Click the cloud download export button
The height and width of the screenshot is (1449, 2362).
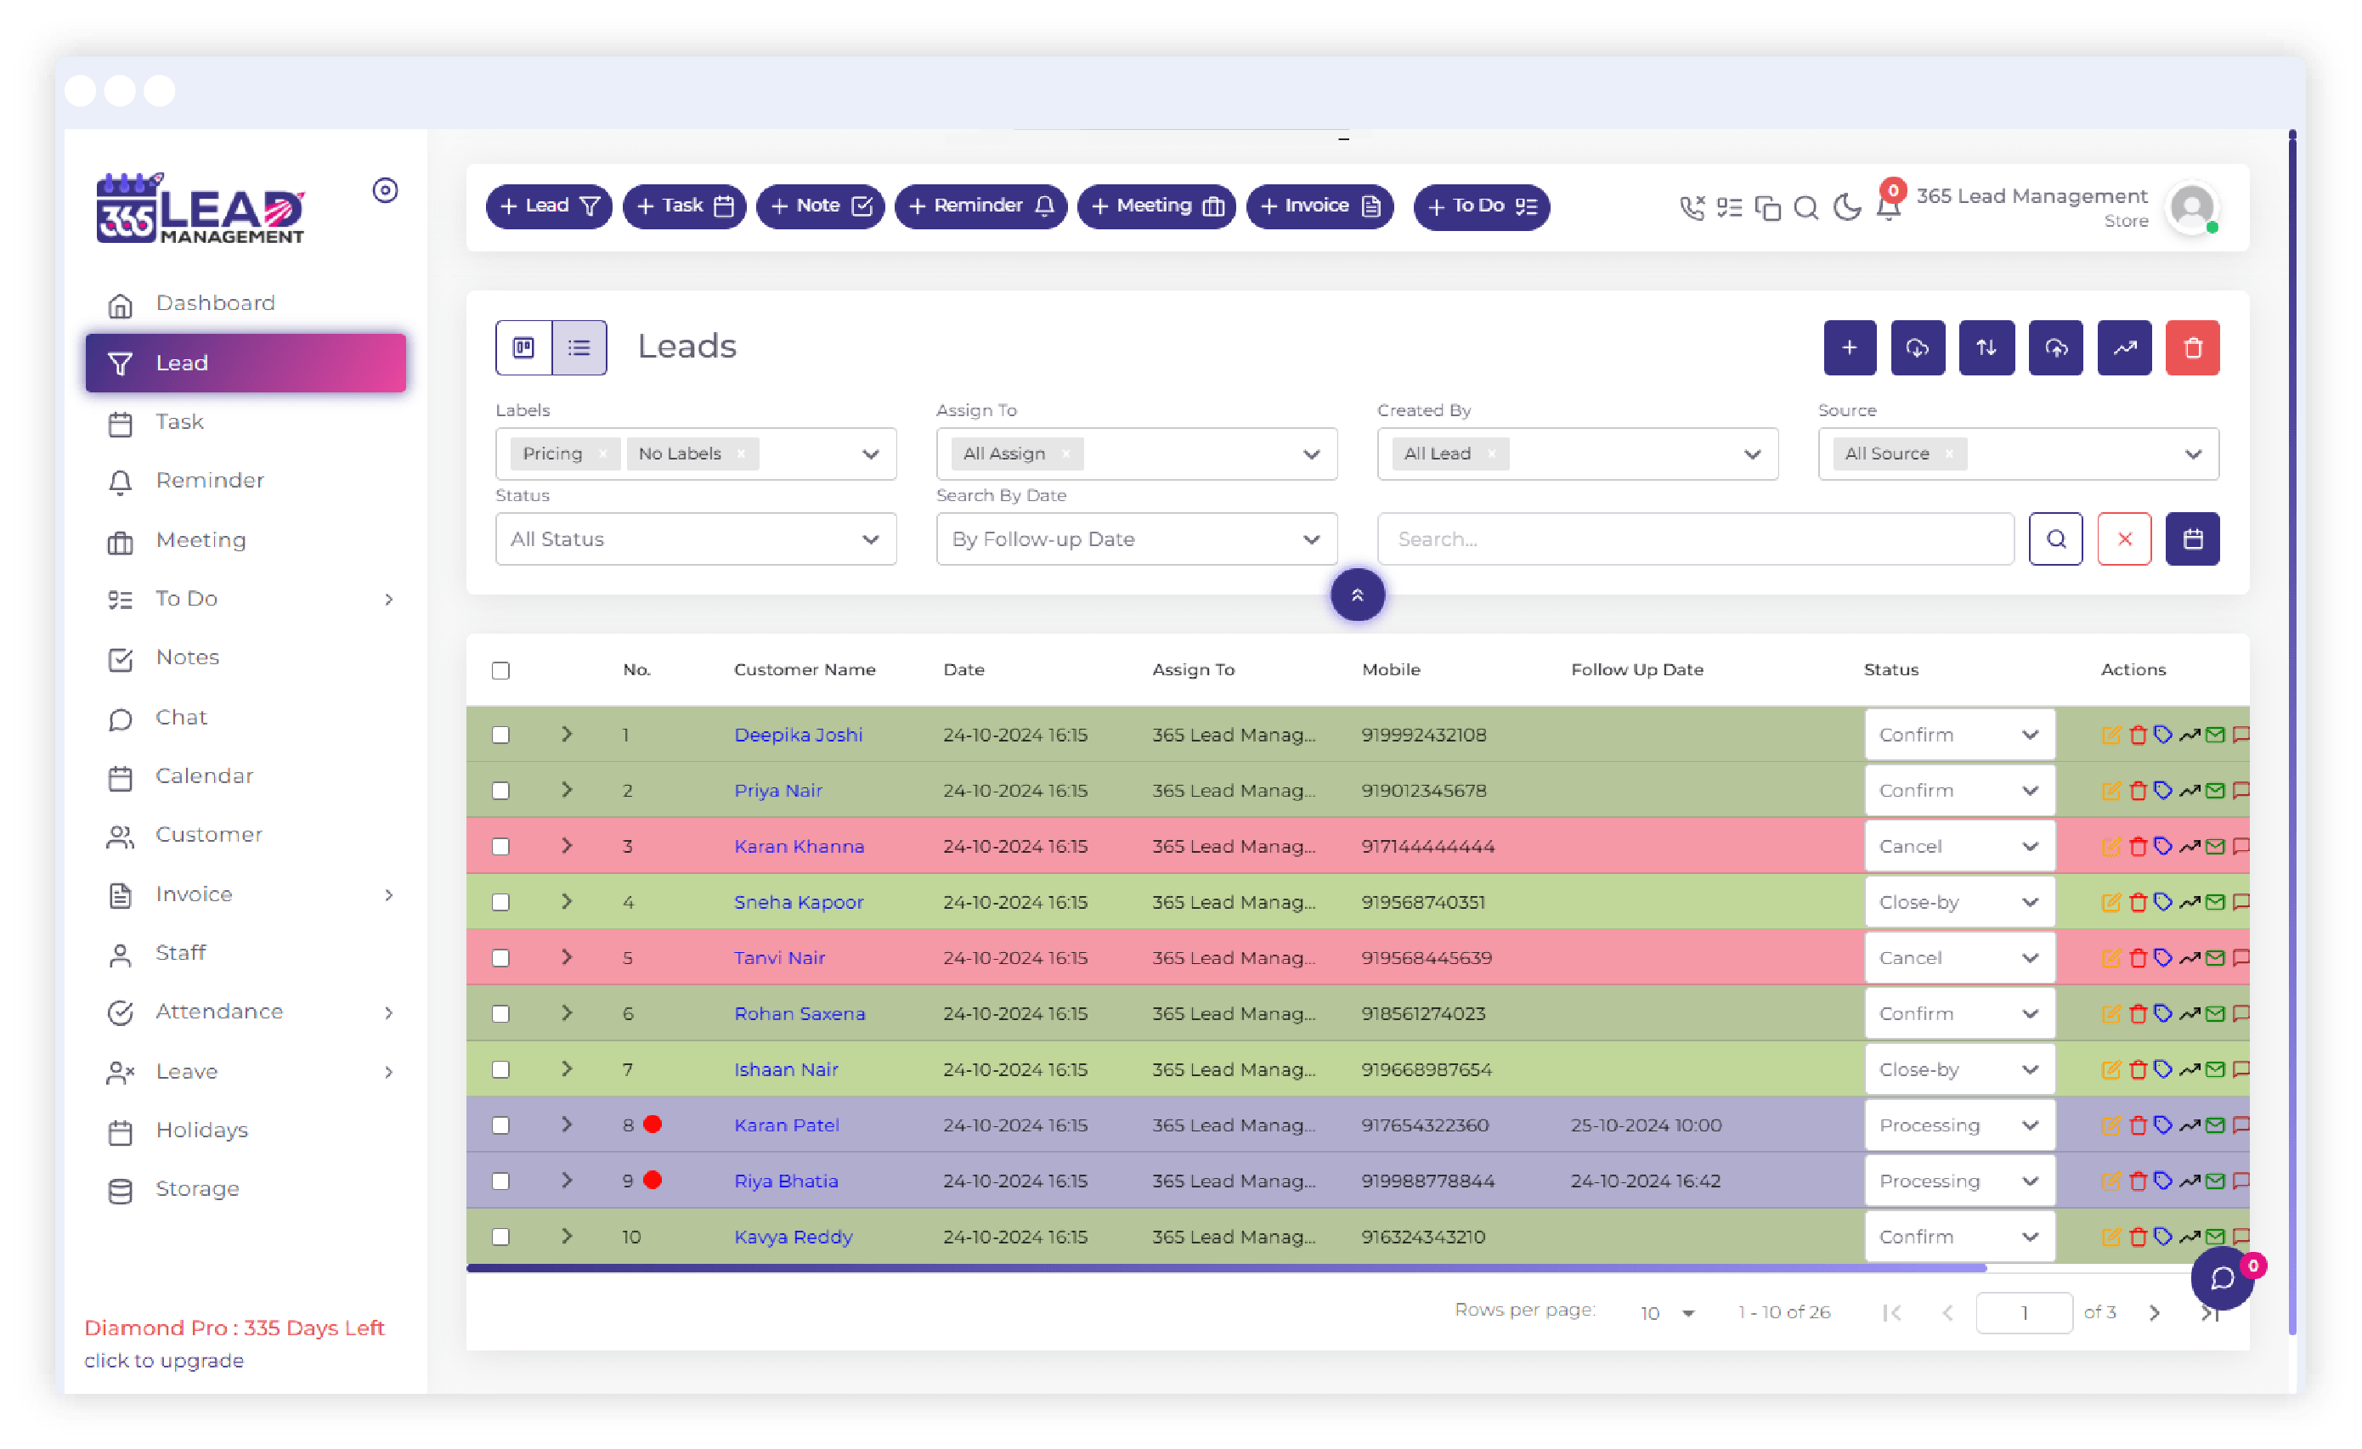1917,347
